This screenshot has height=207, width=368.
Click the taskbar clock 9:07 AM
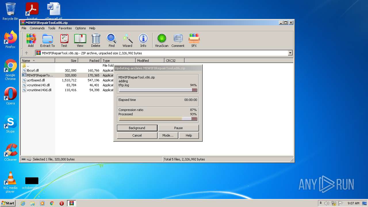click(353, 203)
